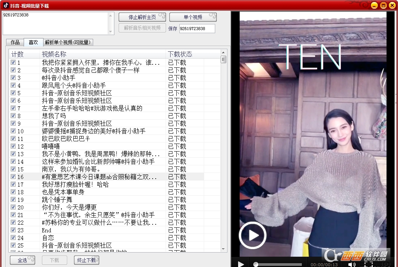398x267 pixels.
Task: Sort by the 视频名称 column header
Action: pos(103,54)
